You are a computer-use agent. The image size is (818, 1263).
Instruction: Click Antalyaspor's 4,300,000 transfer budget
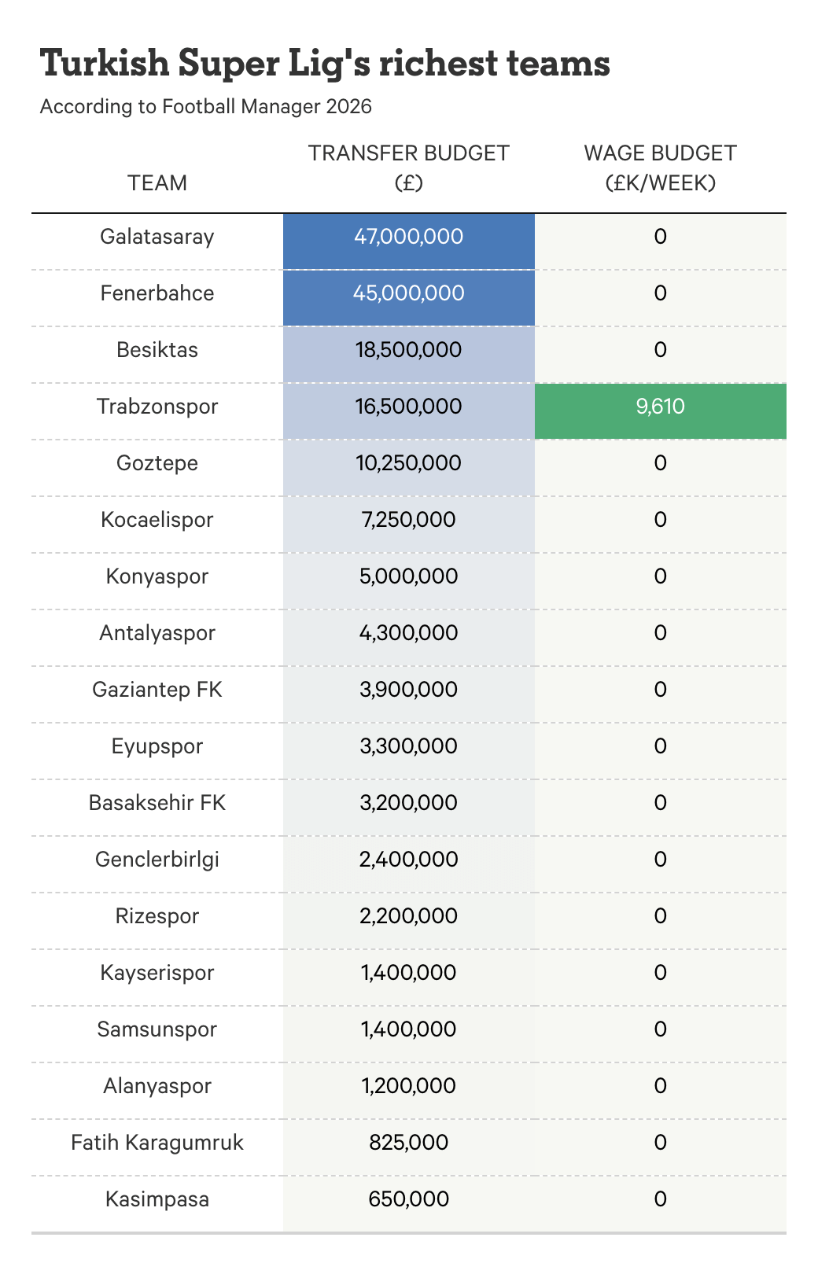coord(408,633)
